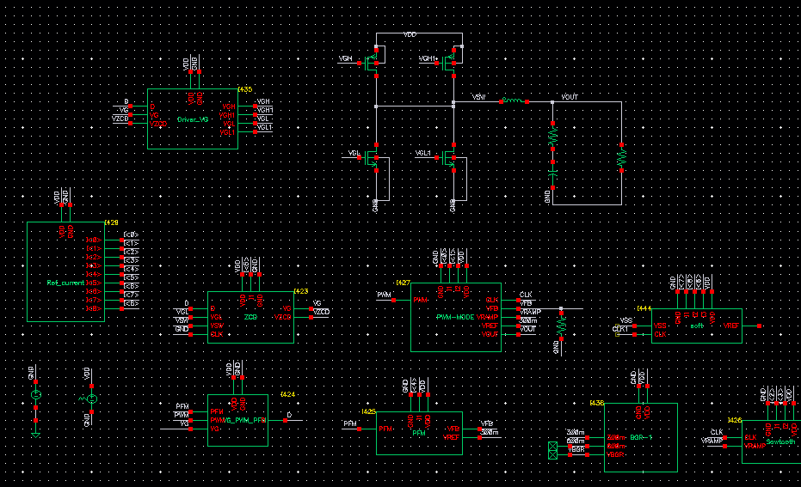Select the ZCD block

[251, 317]
